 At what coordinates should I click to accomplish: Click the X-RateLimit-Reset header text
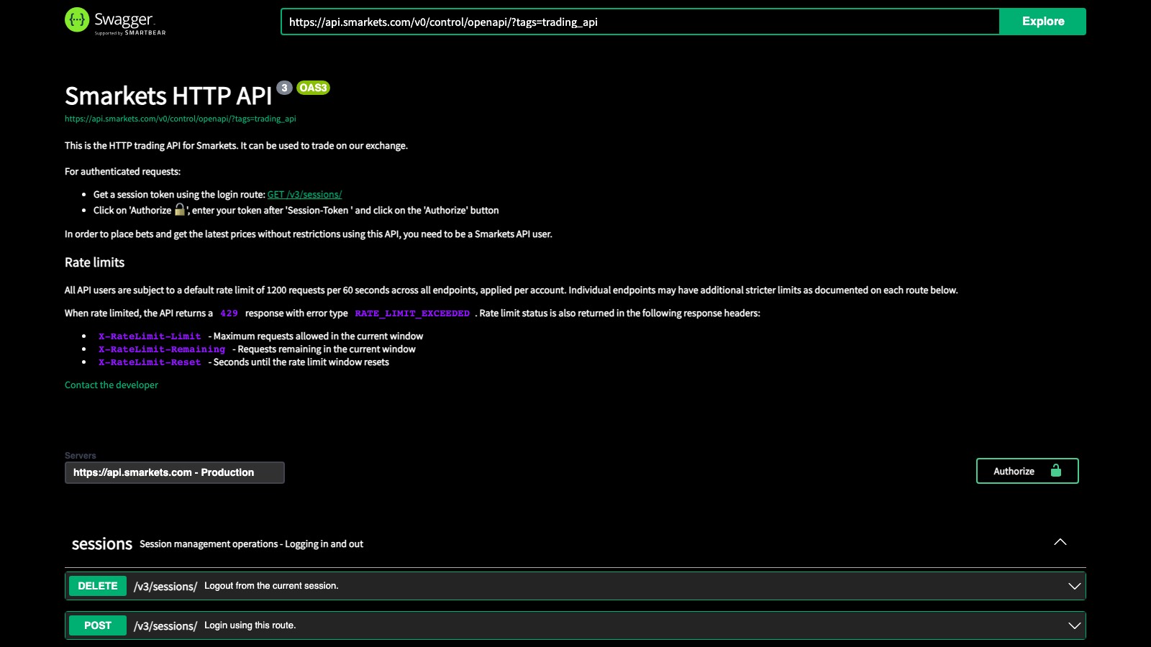point(150,362)
